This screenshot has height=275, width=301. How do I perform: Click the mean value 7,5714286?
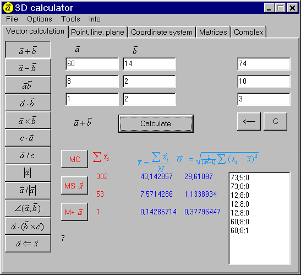pyautogui.click(x=156, y=194)
